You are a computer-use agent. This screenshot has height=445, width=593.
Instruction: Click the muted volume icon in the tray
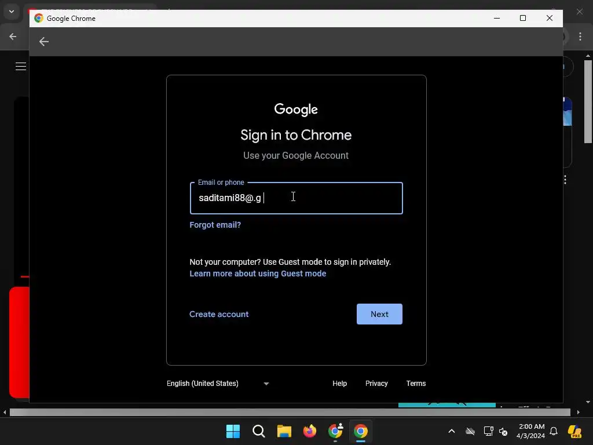click(503, 431)
